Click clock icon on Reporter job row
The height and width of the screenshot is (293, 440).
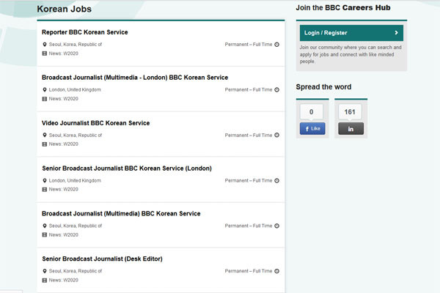[276, 45]
